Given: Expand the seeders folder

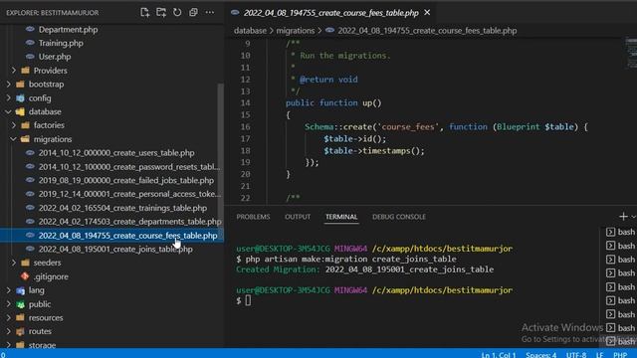Looking at the screenshot, I should coord(47,263).
